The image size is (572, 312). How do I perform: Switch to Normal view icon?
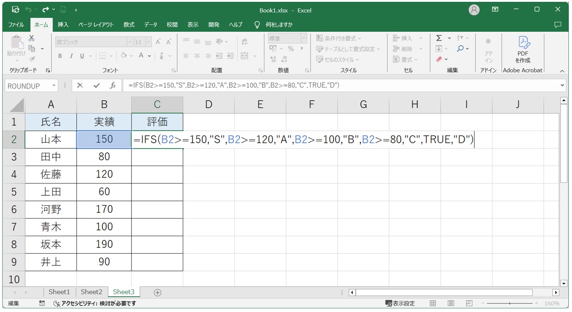(433, 303)
